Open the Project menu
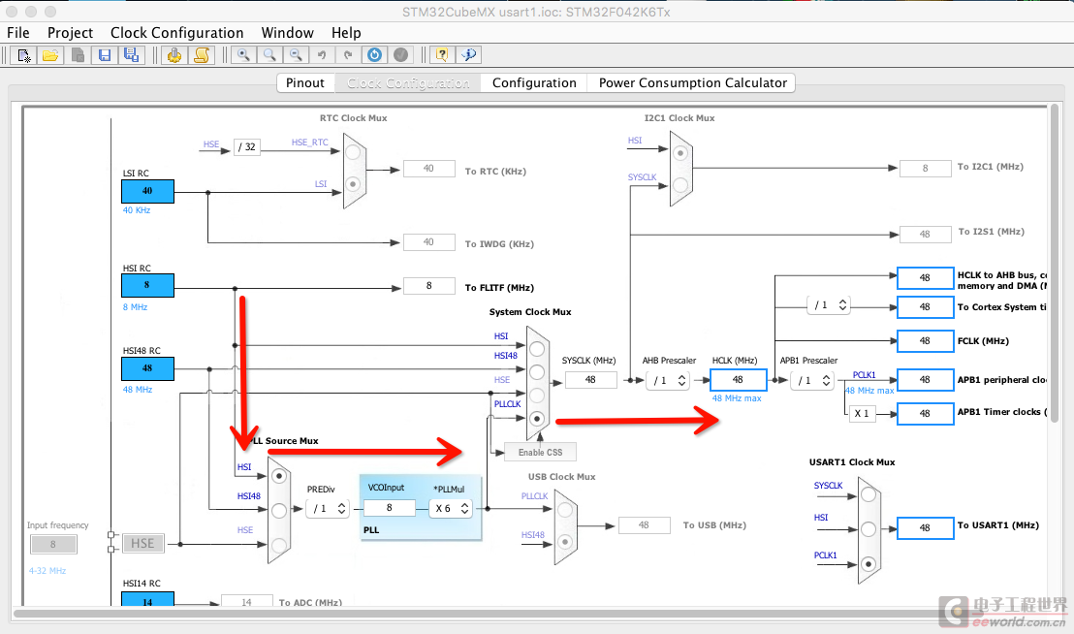The width and height of the screenshot is (1074, 634). [70, 33]
